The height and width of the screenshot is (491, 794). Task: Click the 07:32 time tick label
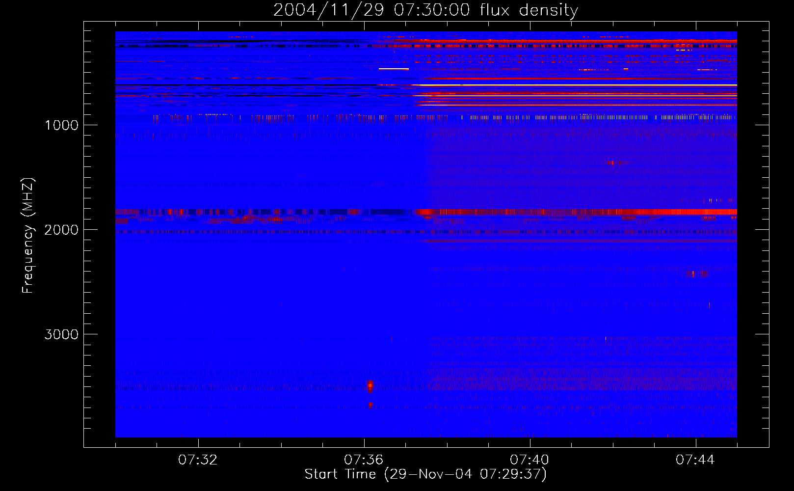(198, 460)
